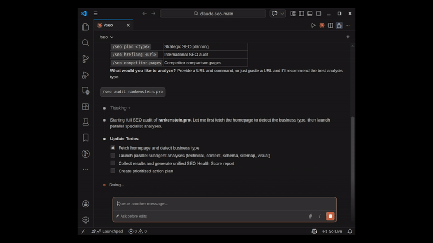Screen dimensions: 433x243
Task: Click /seo plan <type> command cell
Action: tap(131, 46)
